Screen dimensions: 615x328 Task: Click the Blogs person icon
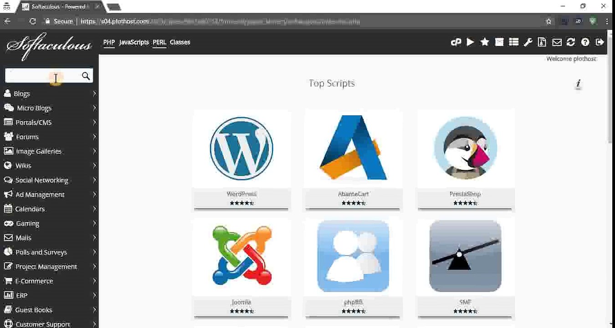[x=7, y=93]
